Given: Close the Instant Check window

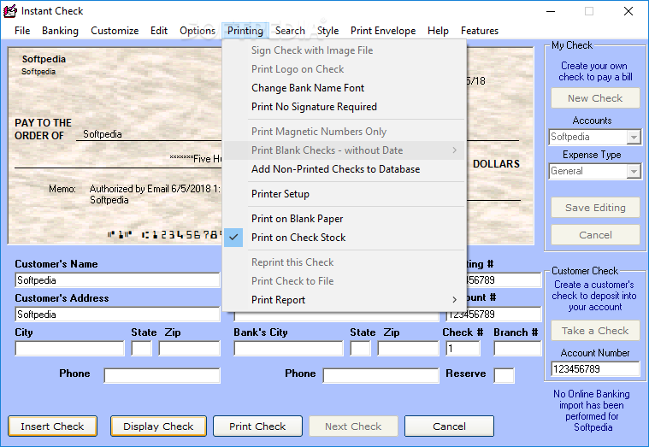Looking at the screenshot, I should (x=628, y=11).
